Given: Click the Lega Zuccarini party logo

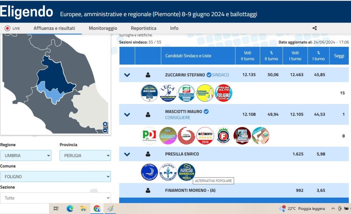Looking at the screenshot, I should point(168,93).
